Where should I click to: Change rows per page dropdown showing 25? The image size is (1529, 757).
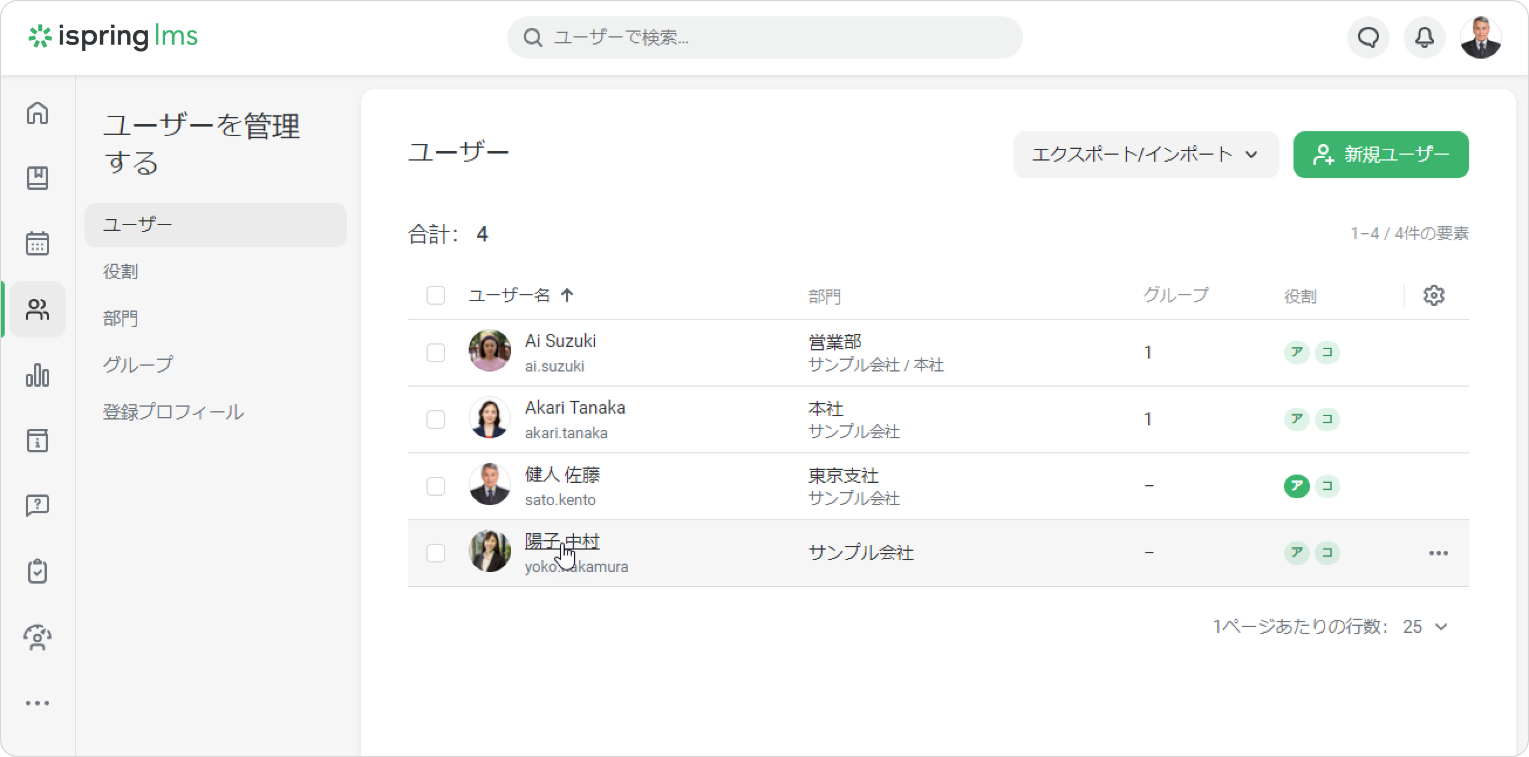pos(1425,626)
